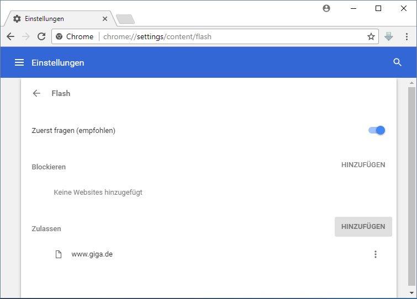Click the scrollbar down arrow
Screen dimensions: 417x299
[411, 292]
